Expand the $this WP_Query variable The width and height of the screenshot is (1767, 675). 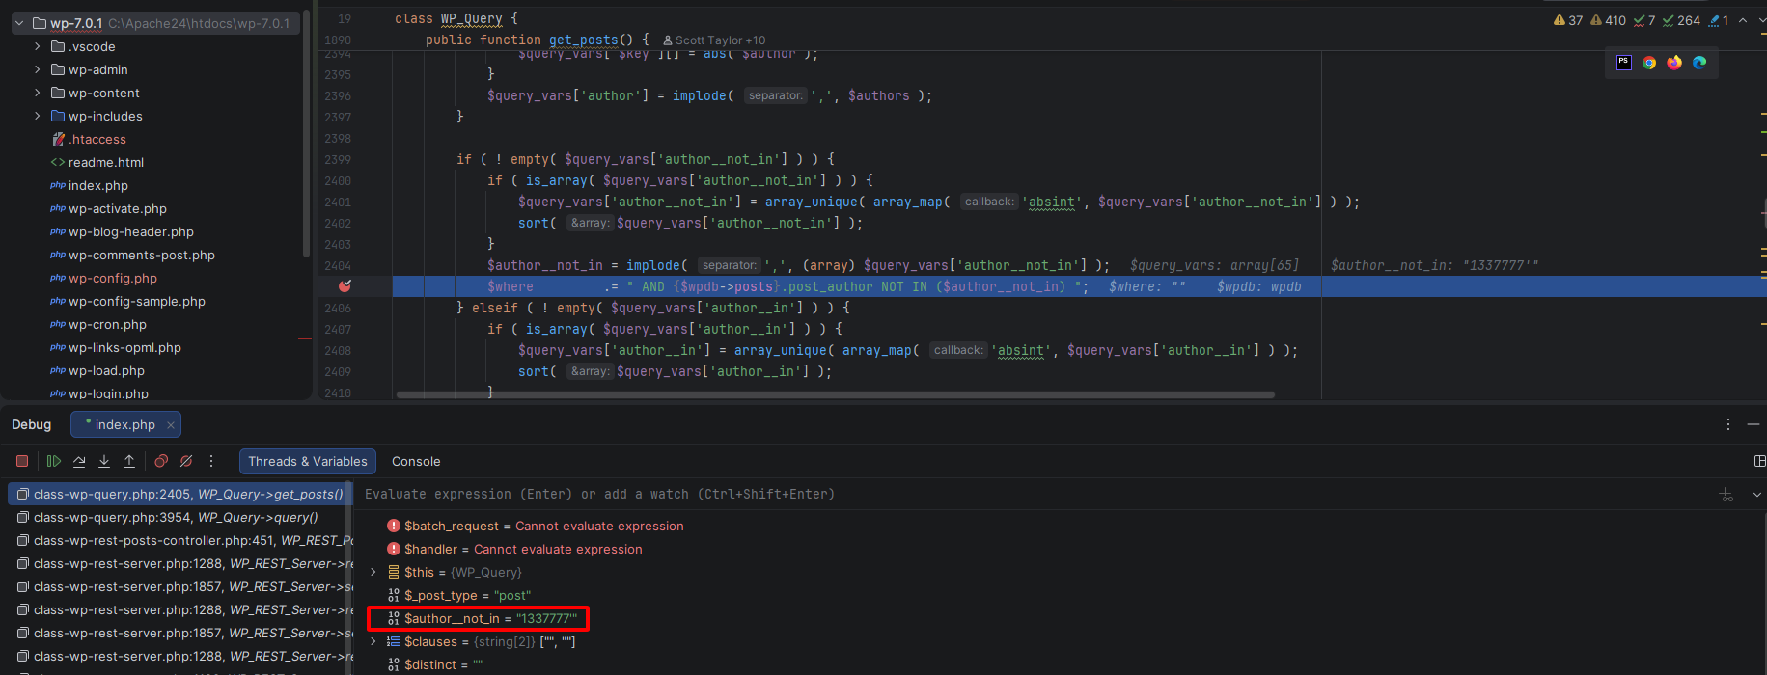tap(373, 572)
